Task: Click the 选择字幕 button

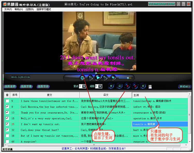Action: click(x=26, y=86)
